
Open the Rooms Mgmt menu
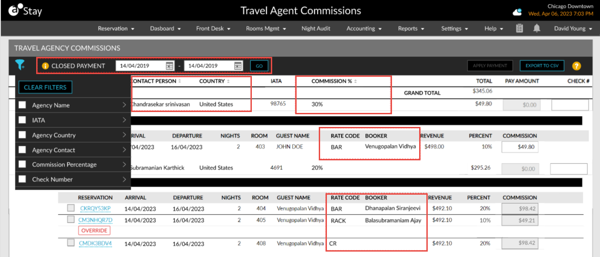click(266, 28)
